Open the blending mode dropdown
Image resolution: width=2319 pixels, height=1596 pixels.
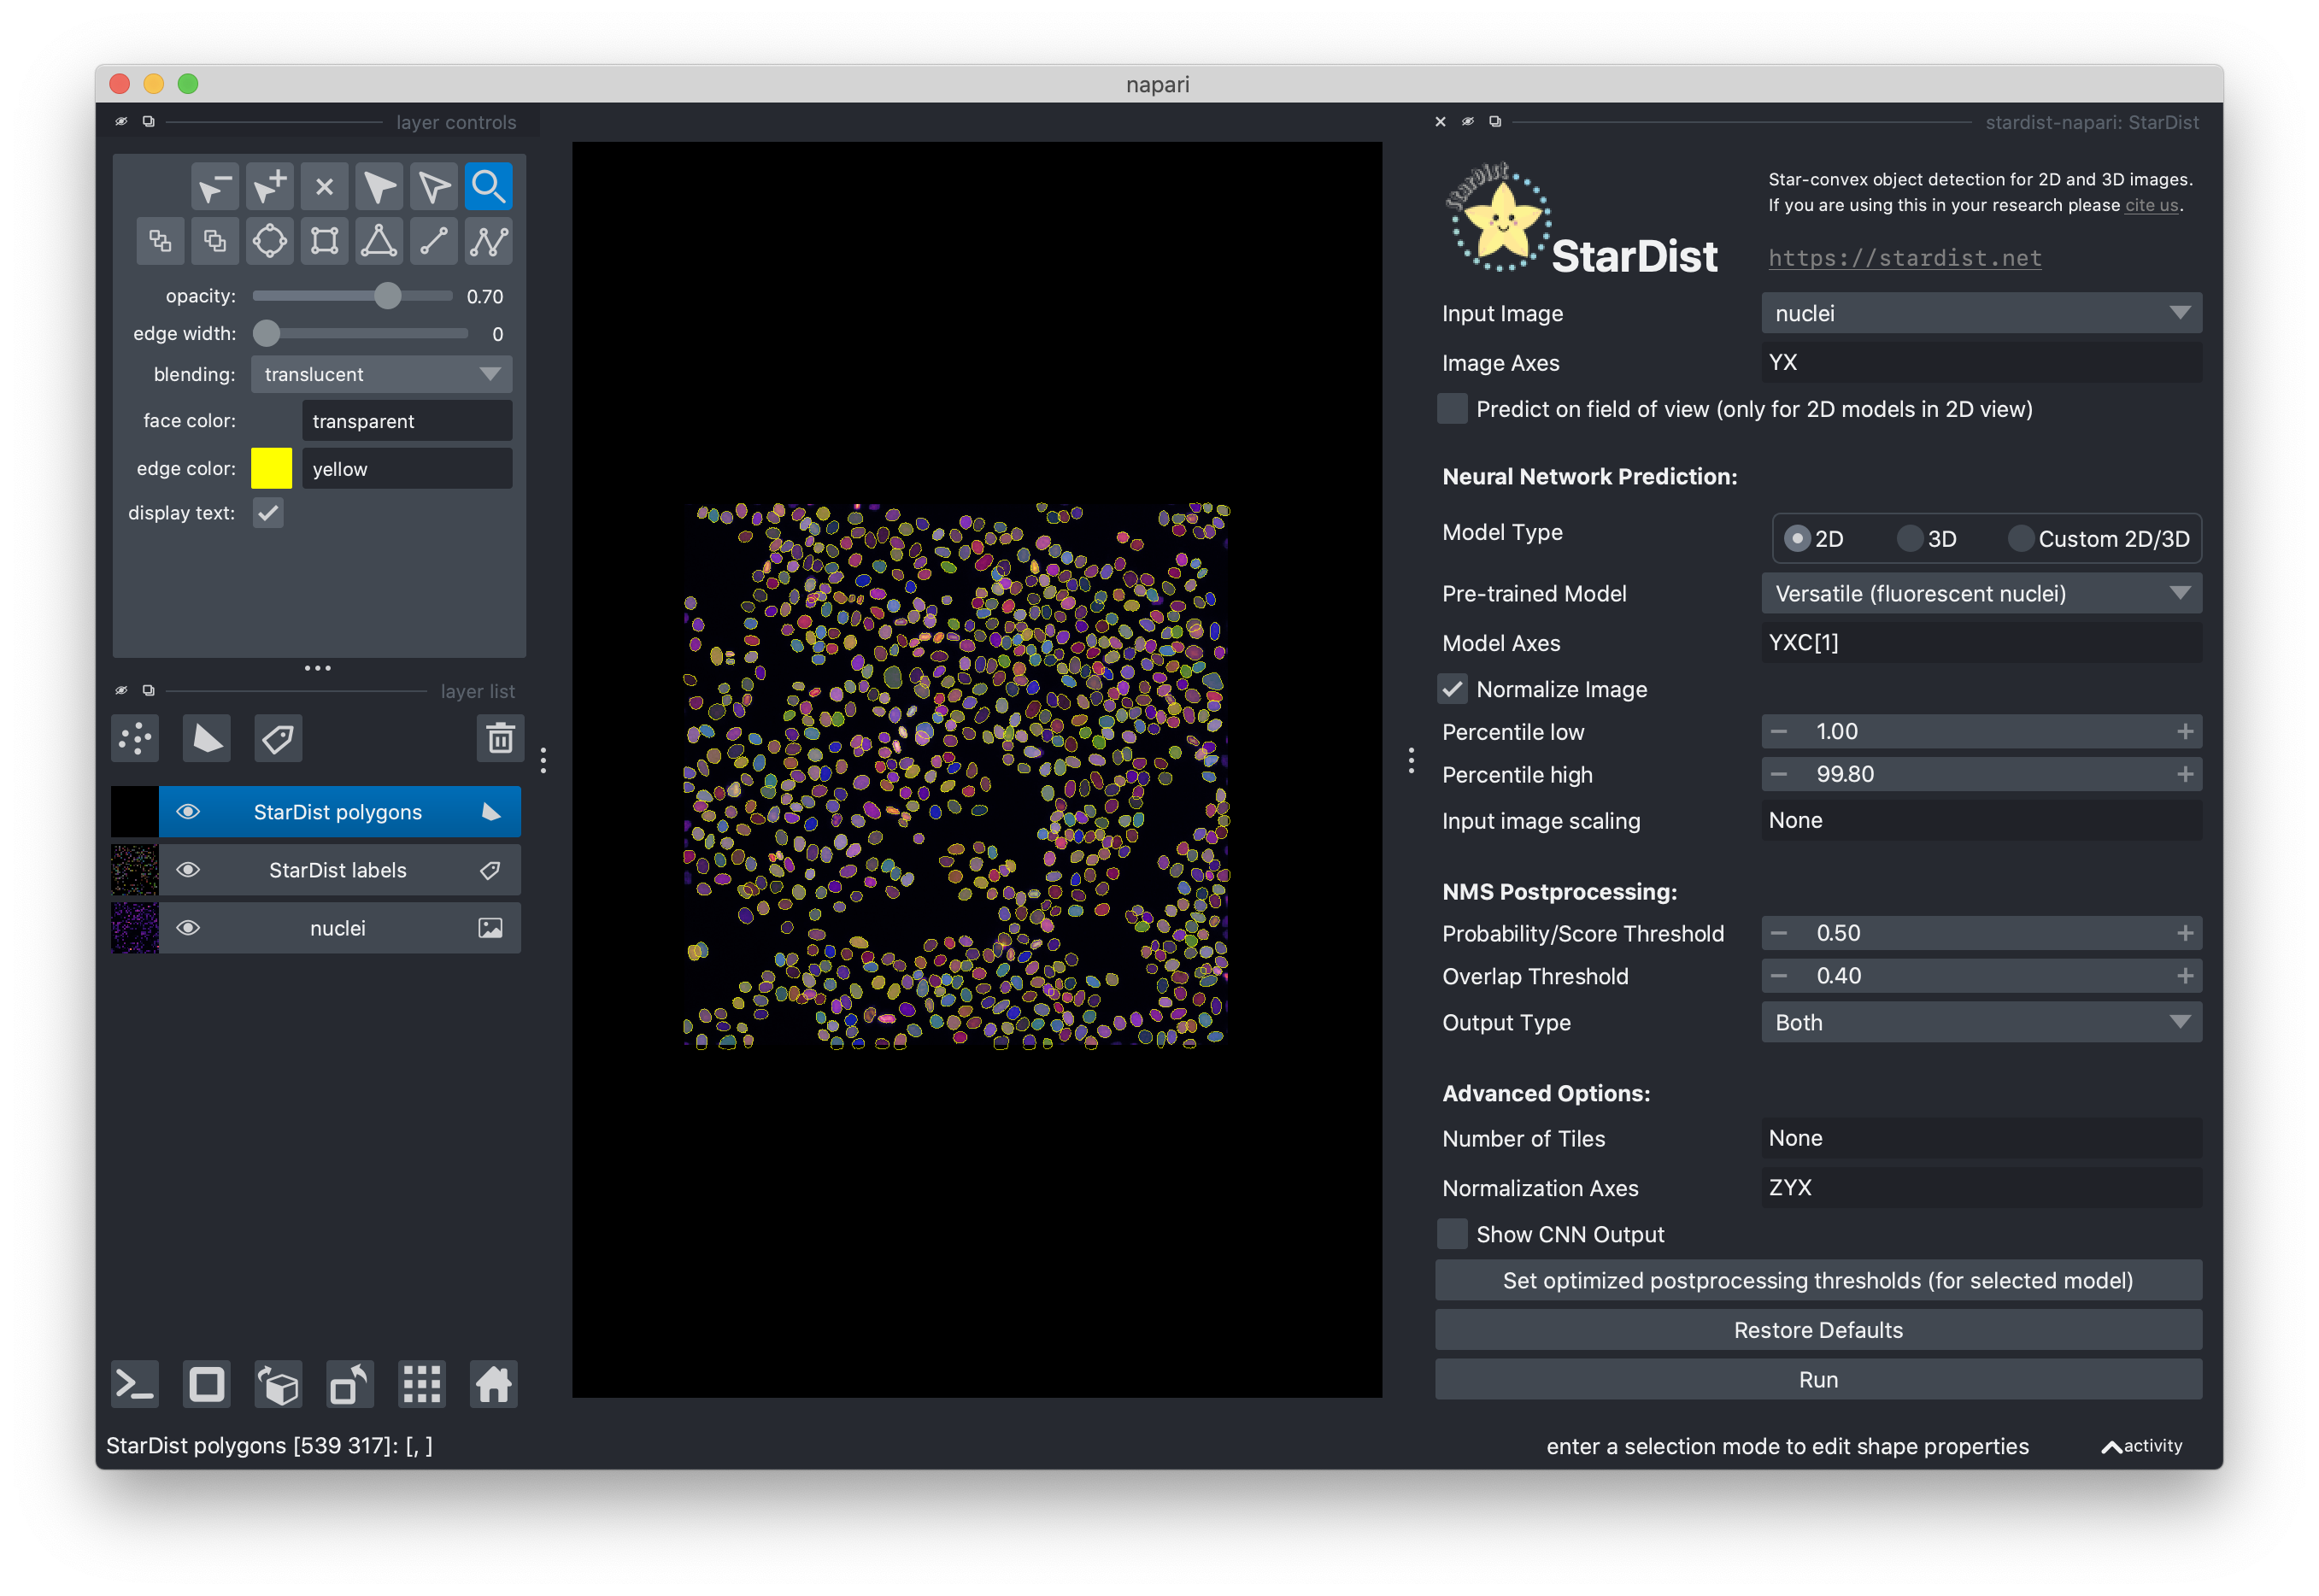coord(381,374)
